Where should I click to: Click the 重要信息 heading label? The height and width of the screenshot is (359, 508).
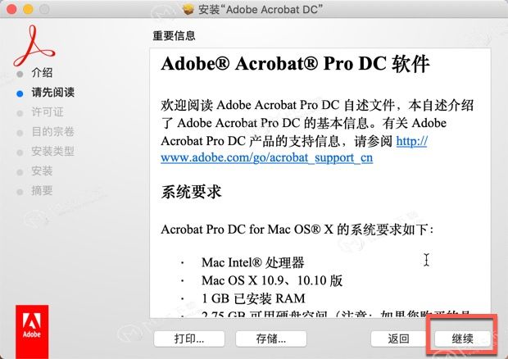pos(174,35)
